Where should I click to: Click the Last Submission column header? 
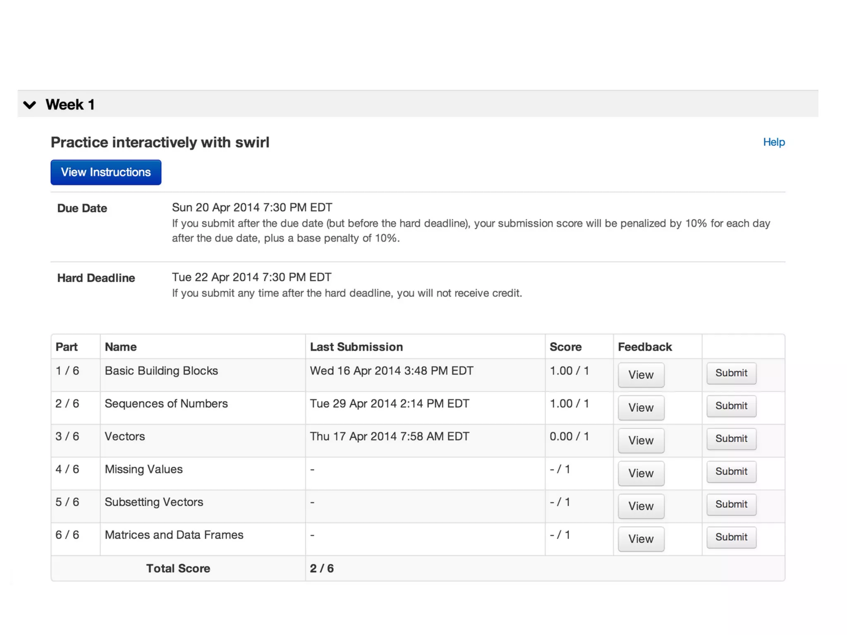pyautogui.click(x=356, y=347)
